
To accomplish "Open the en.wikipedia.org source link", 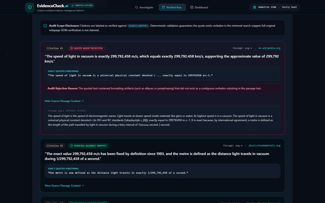I will pyautogui.click(x=269, y=48).
